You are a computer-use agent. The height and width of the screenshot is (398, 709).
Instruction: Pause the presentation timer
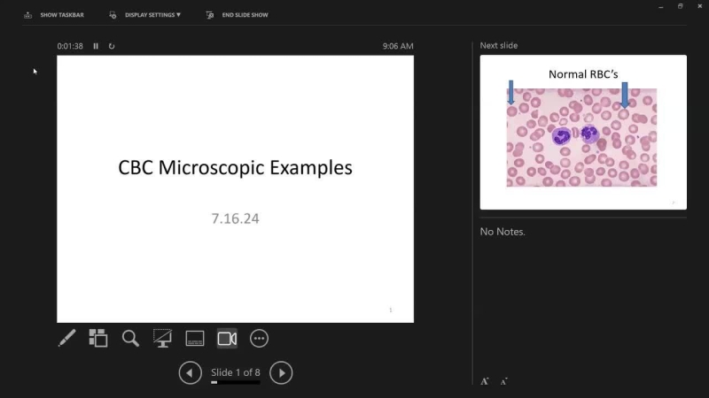[x=96, y=46]
